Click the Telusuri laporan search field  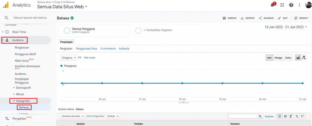click(30, 18)
